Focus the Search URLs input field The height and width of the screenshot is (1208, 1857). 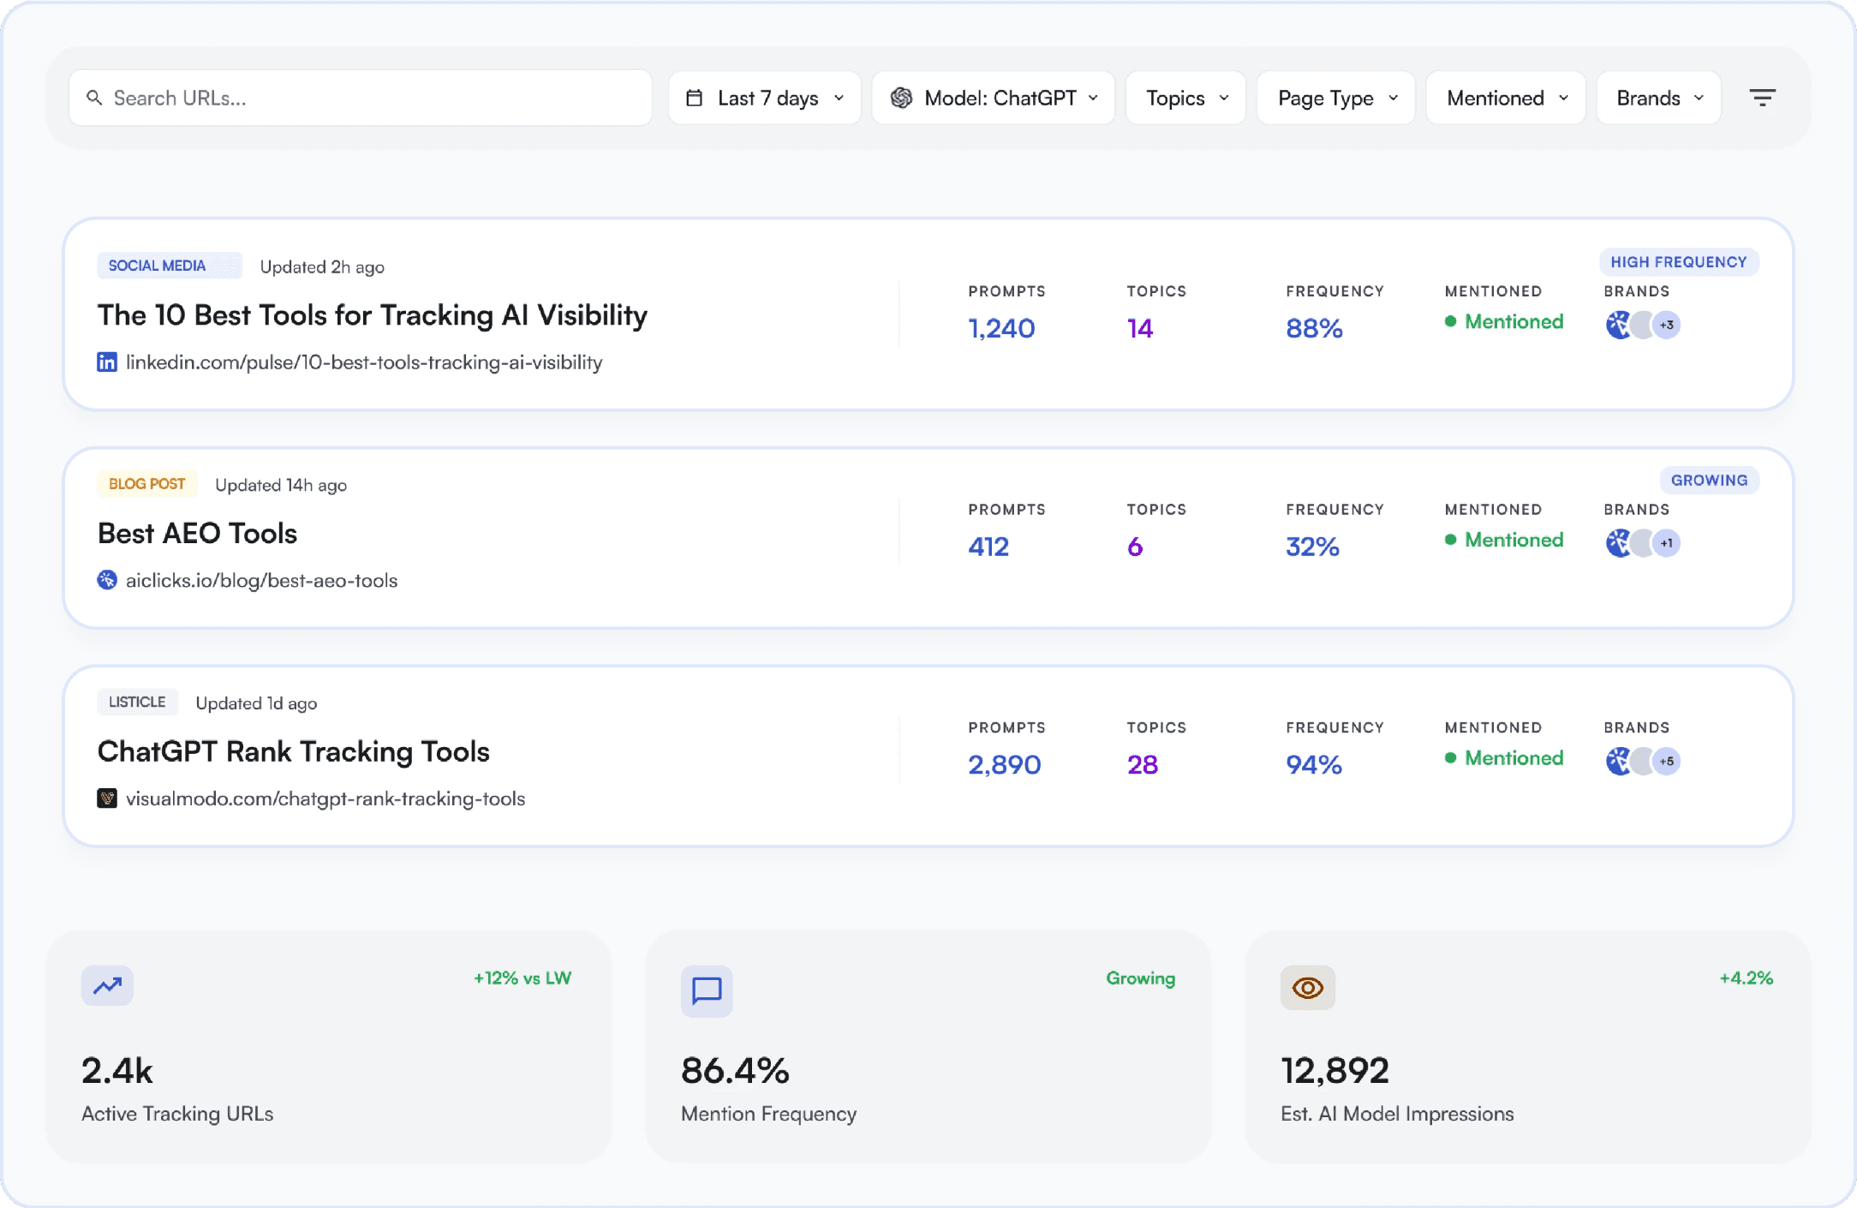tap(360, 99)
